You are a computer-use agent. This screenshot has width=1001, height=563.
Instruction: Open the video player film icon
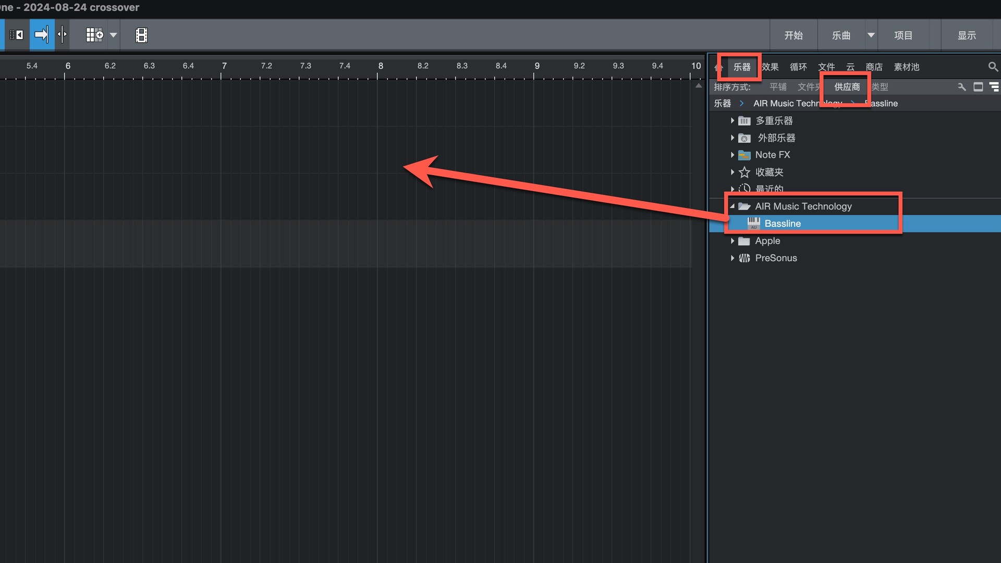(x=141, y=35)
